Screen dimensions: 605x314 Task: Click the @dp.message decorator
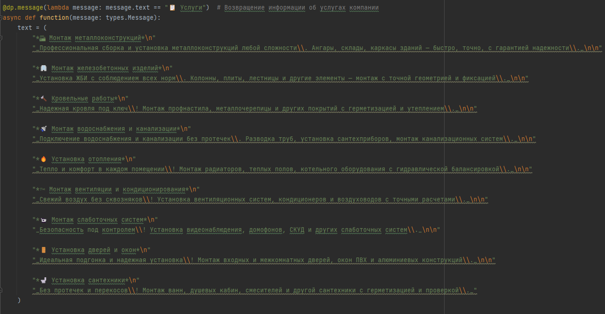point(22,8)
